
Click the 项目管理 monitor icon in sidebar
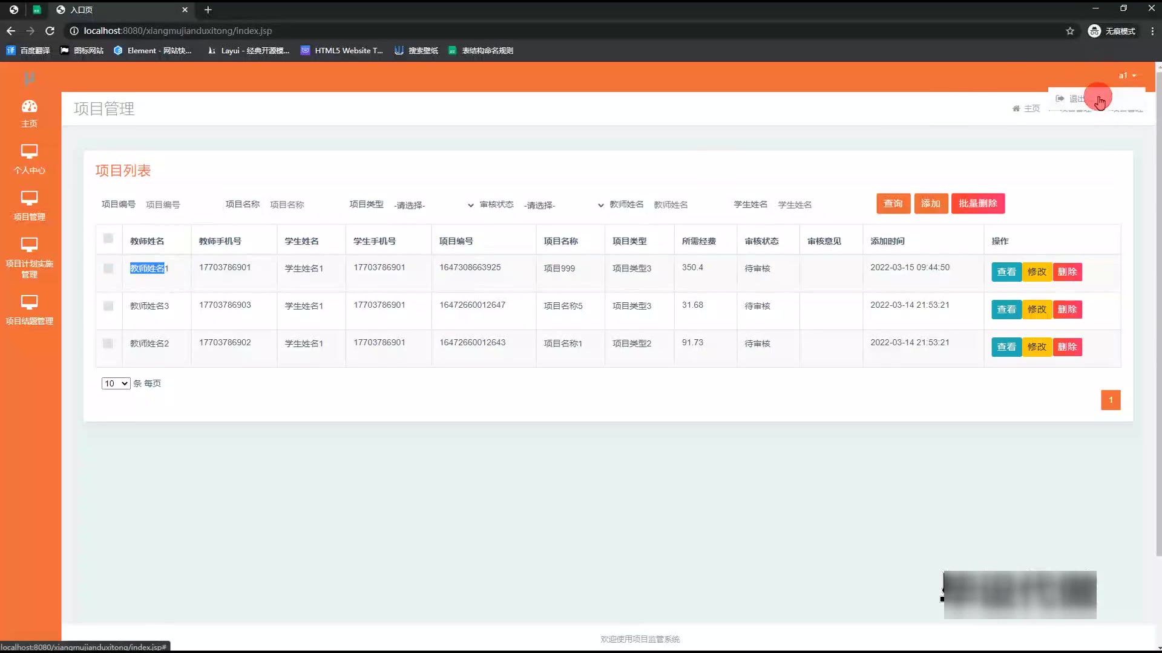29,198
